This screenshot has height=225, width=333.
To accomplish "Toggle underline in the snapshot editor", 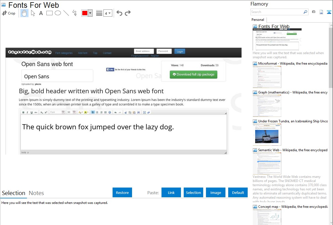I will (31, 112).
